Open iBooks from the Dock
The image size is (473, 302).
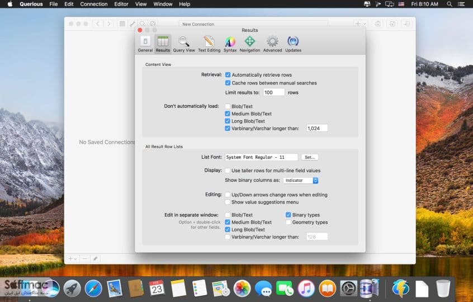pyautogui.click(x=327, y=288)
